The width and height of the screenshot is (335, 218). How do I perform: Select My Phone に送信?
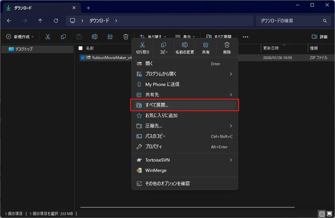185,84
